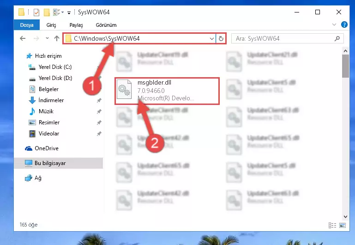Click the Videolar filmstrip icon
Image resolution: width=355 pixels, height=245 pixels.
pyautogui.click(x=32, y=134)
